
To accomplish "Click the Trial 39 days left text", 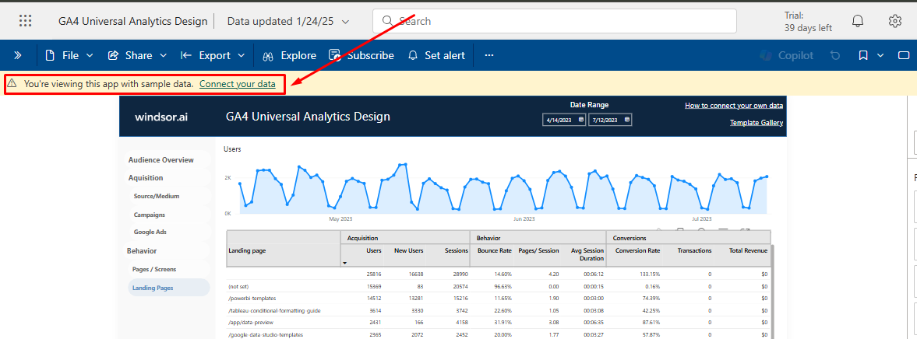I will coord(808,22).
